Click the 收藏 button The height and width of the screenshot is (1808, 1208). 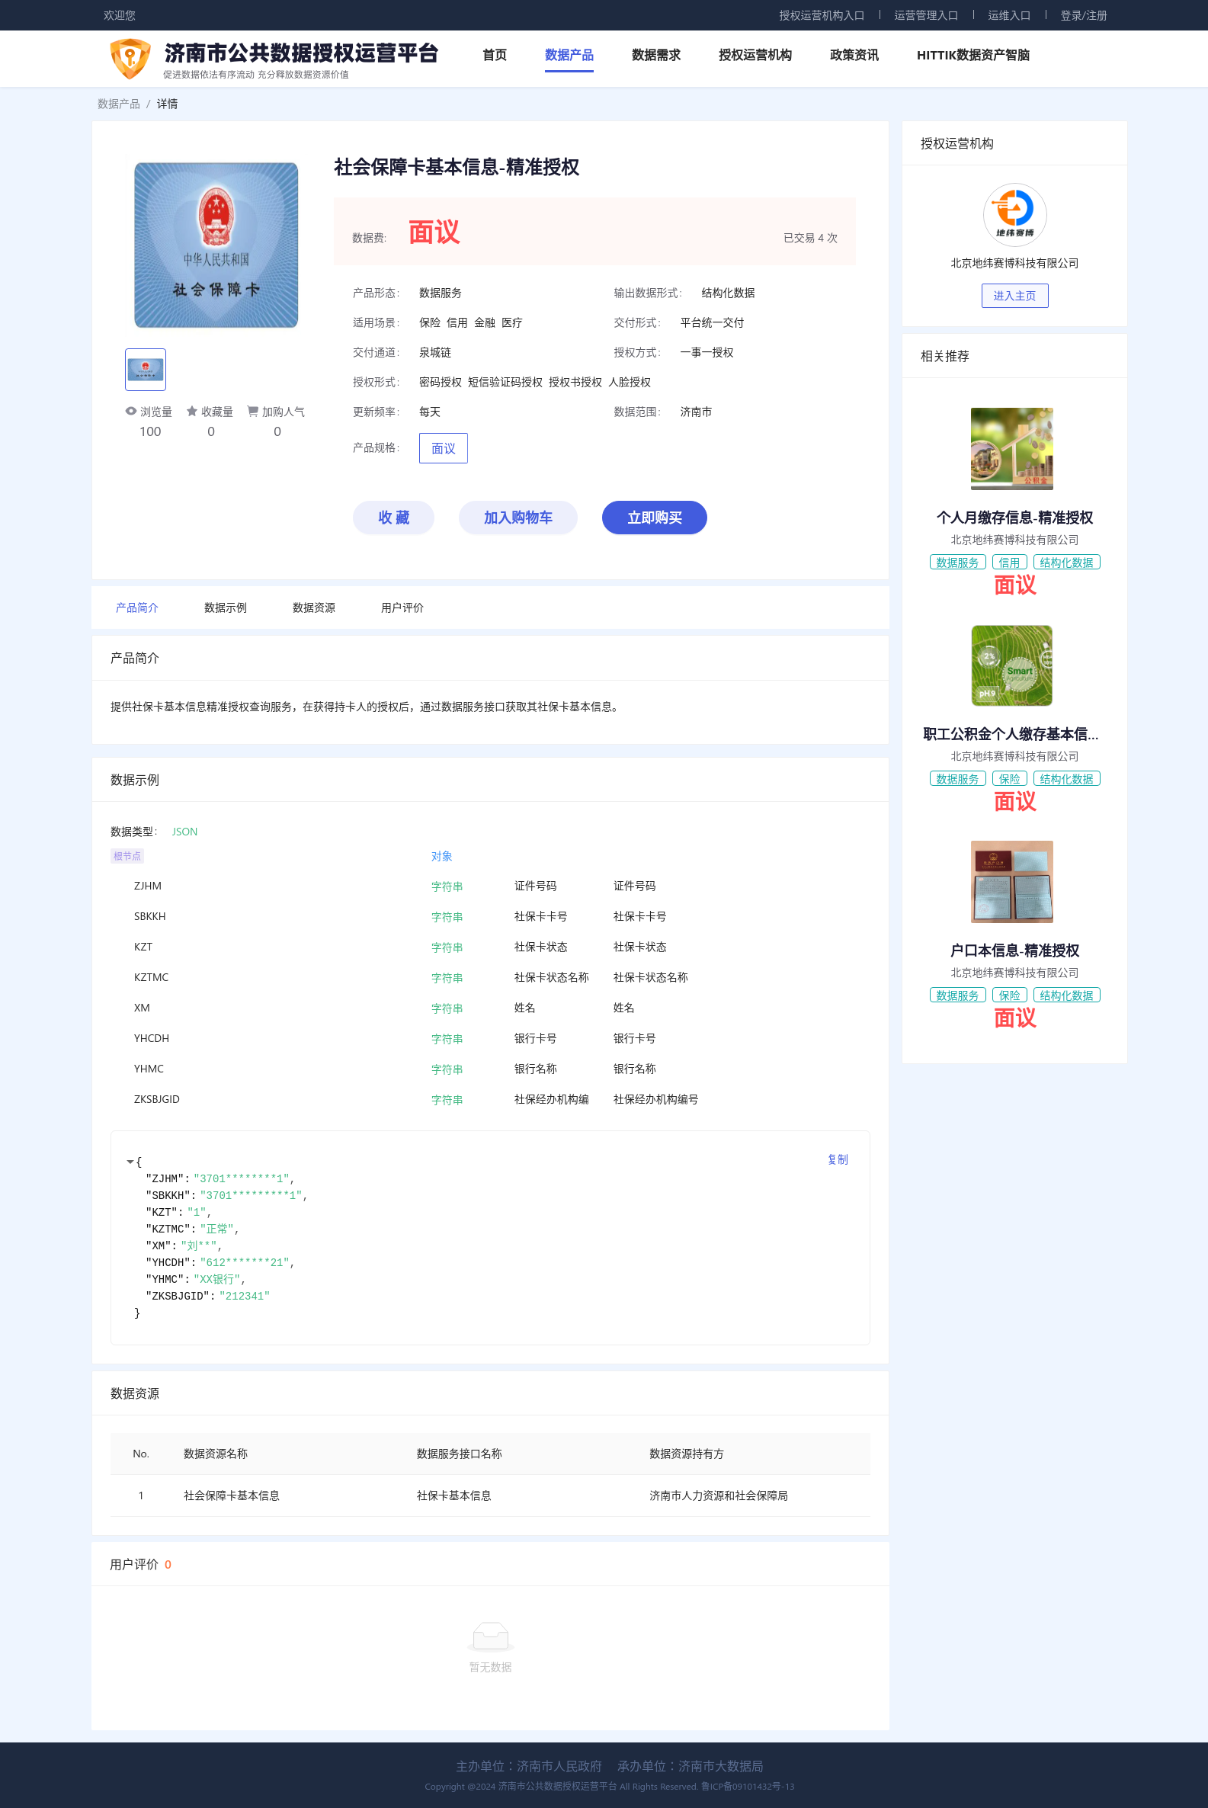click(x=393, y=517)
